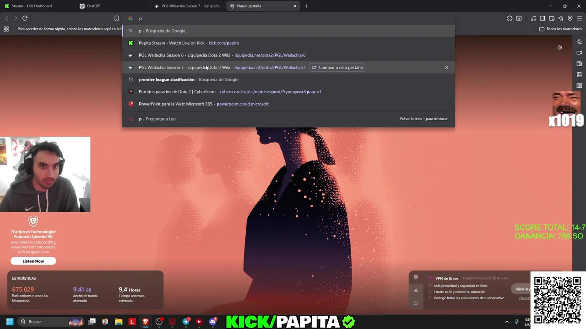This screenshot has height=329, width=586.
Task: Reload the page with the refresh icon
Action: [x=25, y=18]
